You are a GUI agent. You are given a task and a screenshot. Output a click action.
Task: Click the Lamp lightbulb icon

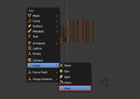(30, 65)
